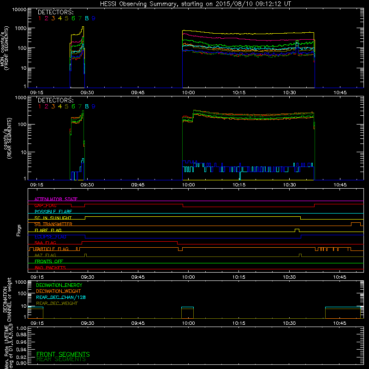The image size is (369, 369).
Task: Select detector 3 in the front segments legend
Action: (53, 18)
